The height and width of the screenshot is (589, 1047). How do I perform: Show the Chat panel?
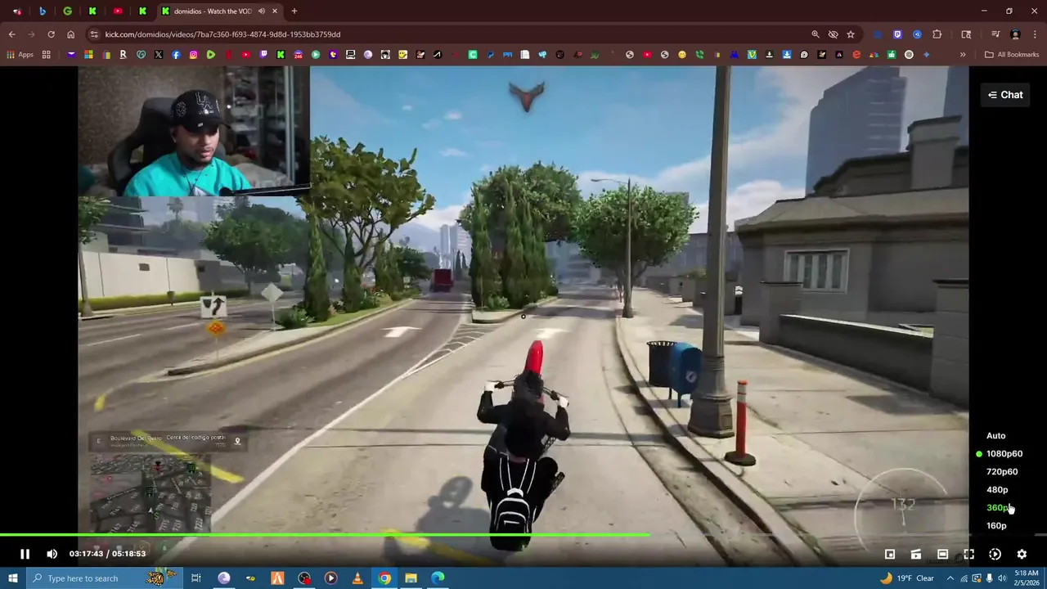click(x=1005, y=95)
